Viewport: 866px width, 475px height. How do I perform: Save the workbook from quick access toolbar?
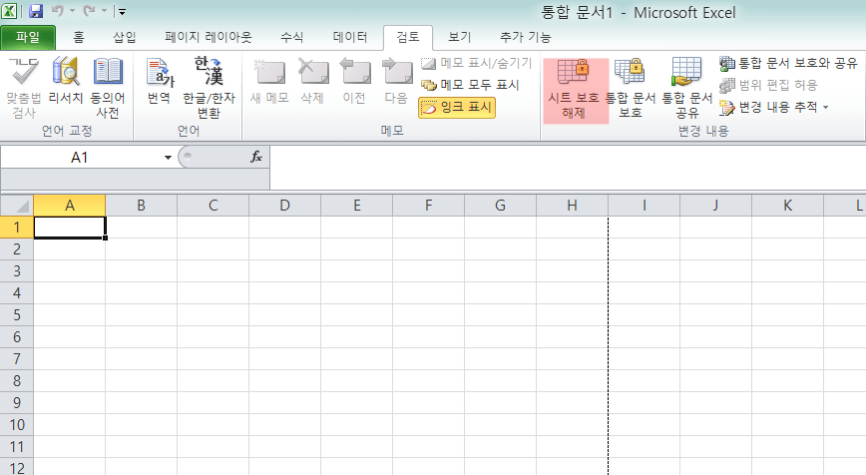point(36,11)
